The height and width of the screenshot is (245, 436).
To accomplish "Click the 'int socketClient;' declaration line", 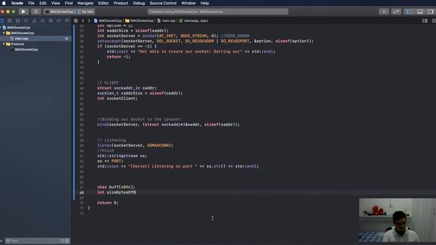I will click(x=117, y=99).
